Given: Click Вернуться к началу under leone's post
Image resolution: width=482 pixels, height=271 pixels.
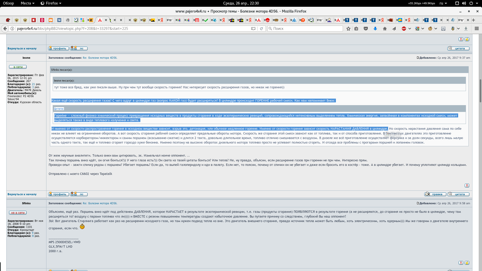Looking at the screenshot, I should pos(22,194).
